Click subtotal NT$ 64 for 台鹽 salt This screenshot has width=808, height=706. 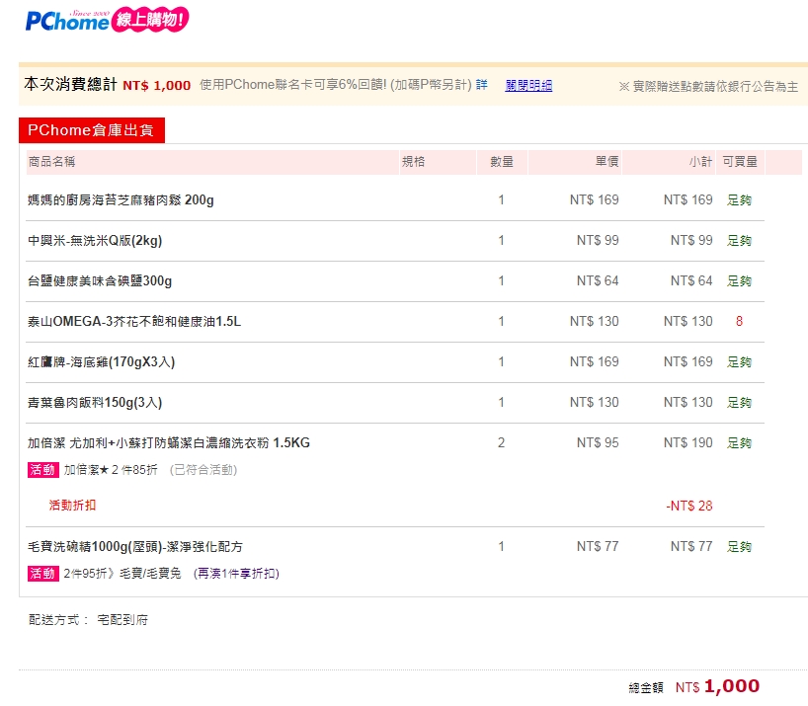pyautogui.click(x=691, y=281)
